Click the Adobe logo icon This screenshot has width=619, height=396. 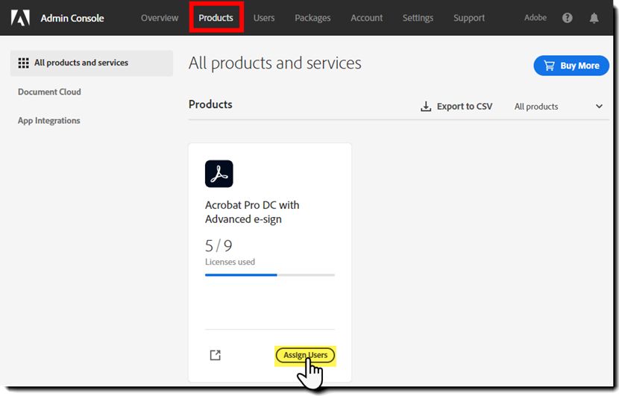pyautogui.click(x=20, y=18)
